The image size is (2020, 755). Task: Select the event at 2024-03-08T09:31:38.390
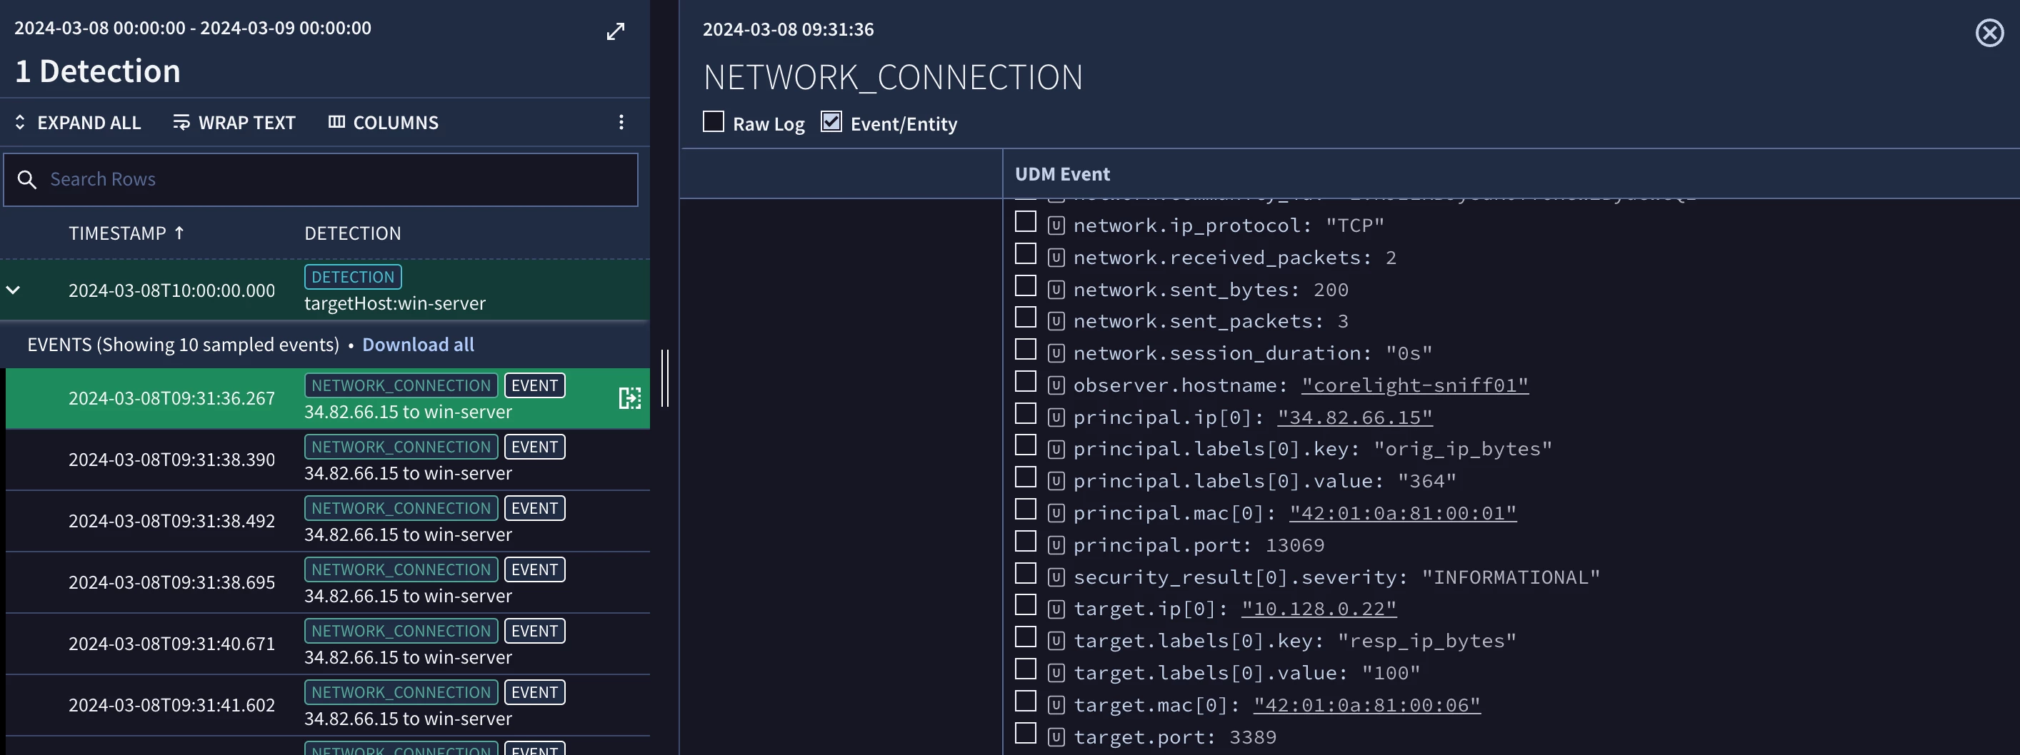[328, 460]
